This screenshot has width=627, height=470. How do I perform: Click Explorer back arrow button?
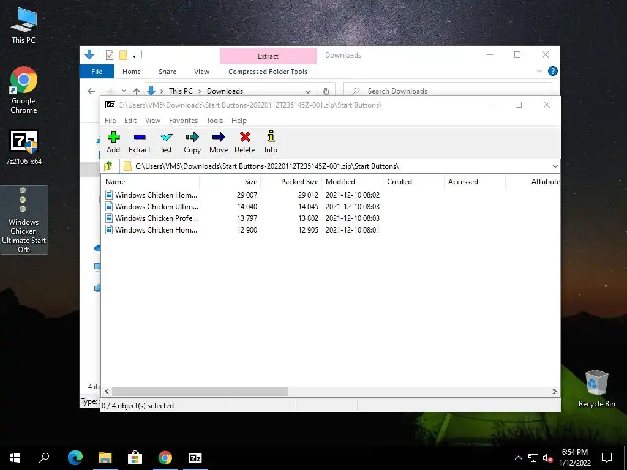coord(91,91)
